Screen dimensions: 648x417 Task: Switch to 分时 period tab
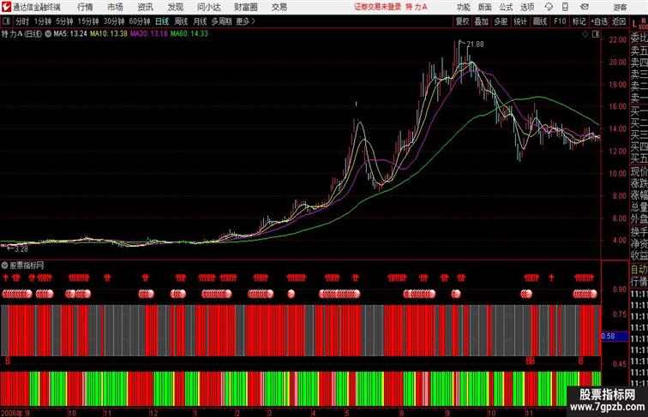click(22, 21)
